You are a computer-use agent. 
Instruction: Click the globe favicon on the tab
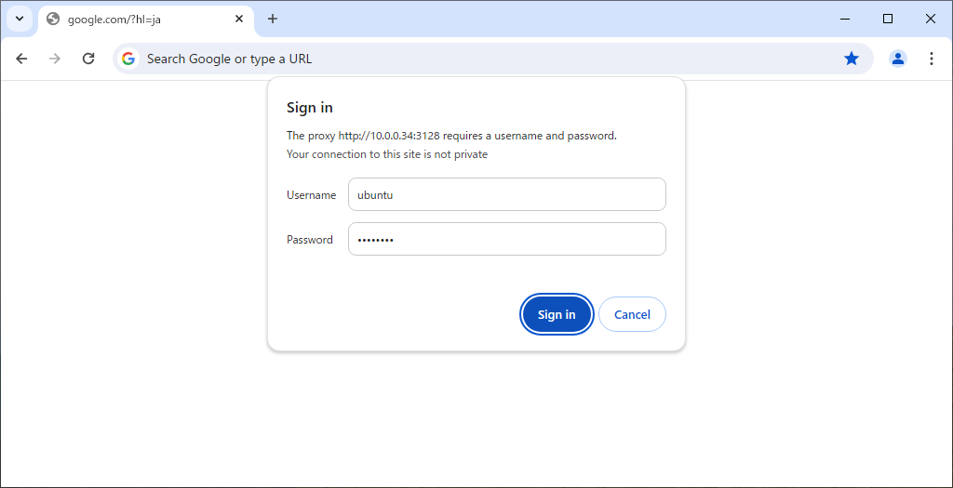coord(53,19)
